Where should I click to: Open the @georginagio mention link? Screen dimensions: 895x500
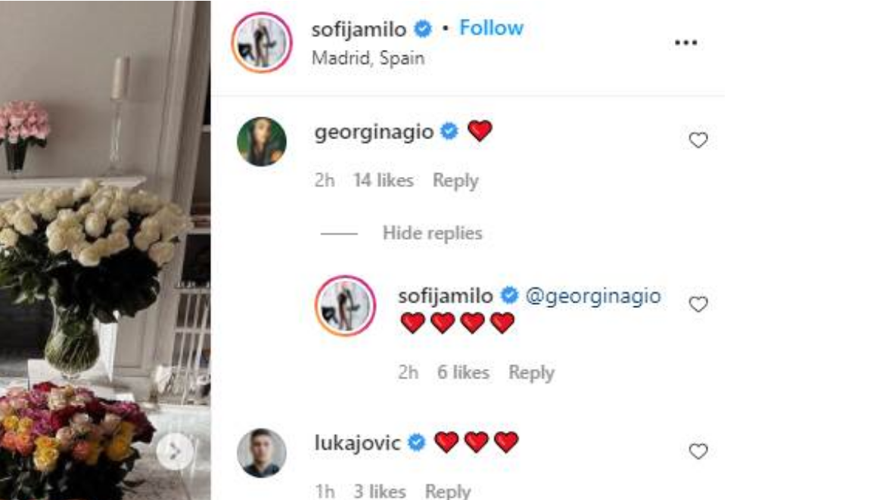[592, 296]
